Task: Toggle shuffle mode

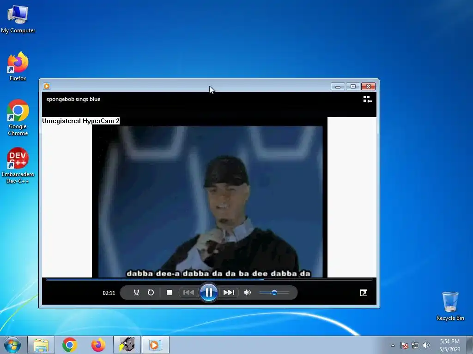Action: tap(136, 292)
